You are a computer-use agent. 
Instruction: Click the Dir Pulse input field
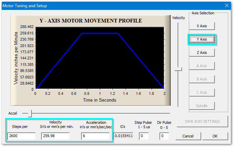pos(164,136)
